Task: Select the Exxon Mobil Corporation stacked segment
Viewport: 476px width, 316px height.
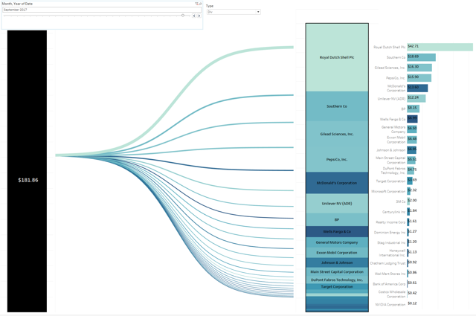Action: click(337, 253)
